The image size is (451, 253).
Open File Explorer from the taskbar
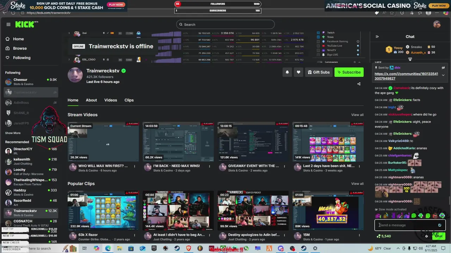[119, 248]
